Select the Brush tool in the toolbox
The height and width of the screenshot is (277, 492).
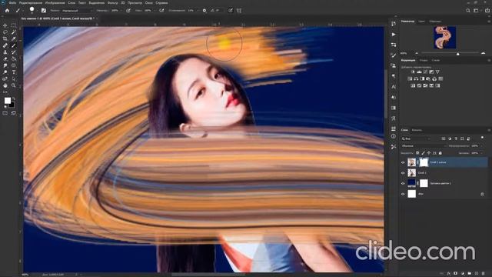(x=14, y=45)
